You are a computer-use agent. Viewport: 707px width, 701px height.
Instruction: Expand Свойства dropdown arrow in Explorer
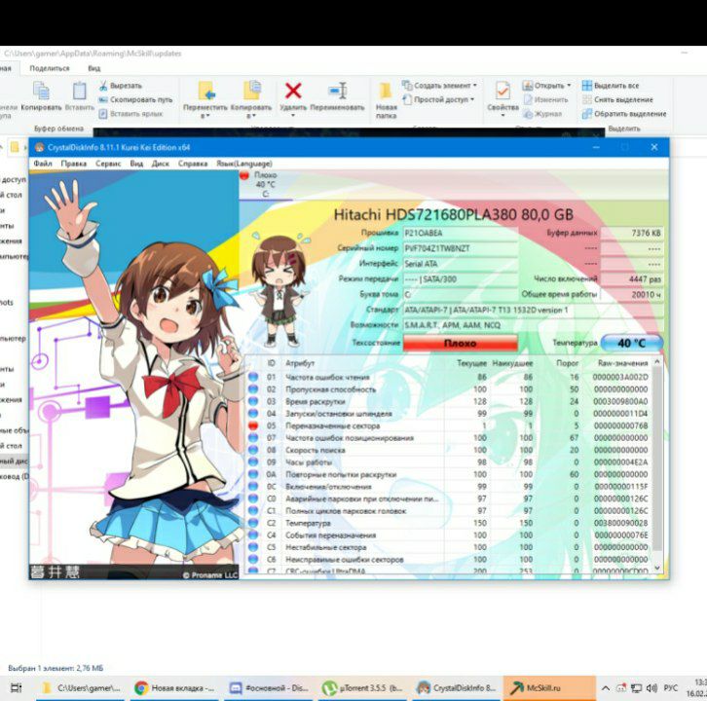click(x=502, y=116)
